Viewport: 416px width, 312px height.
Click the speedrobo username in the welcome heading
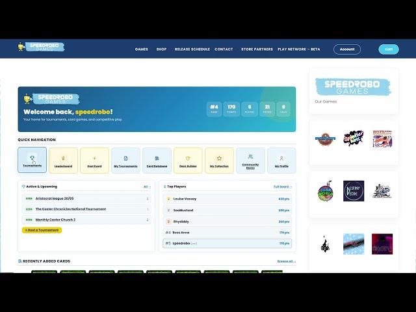(92, 112)
